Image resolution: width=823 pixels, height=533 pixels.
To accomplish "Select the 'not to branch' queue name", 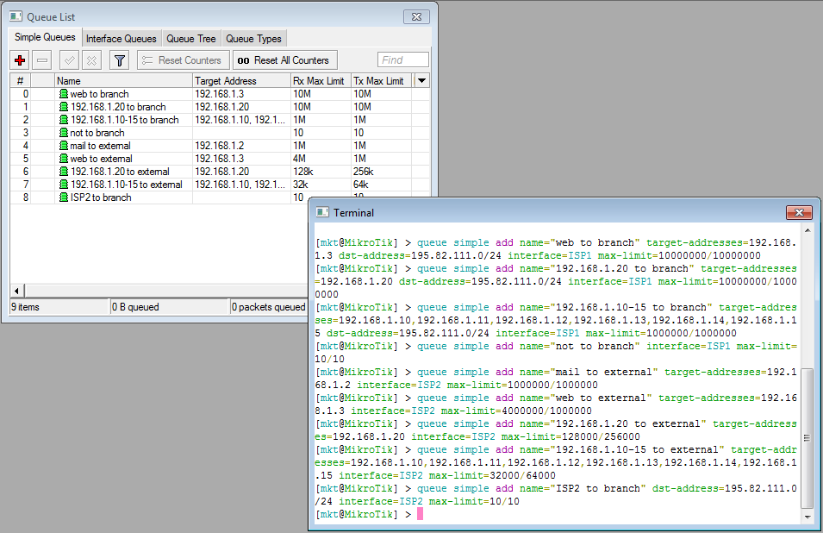I will (97, 133).
